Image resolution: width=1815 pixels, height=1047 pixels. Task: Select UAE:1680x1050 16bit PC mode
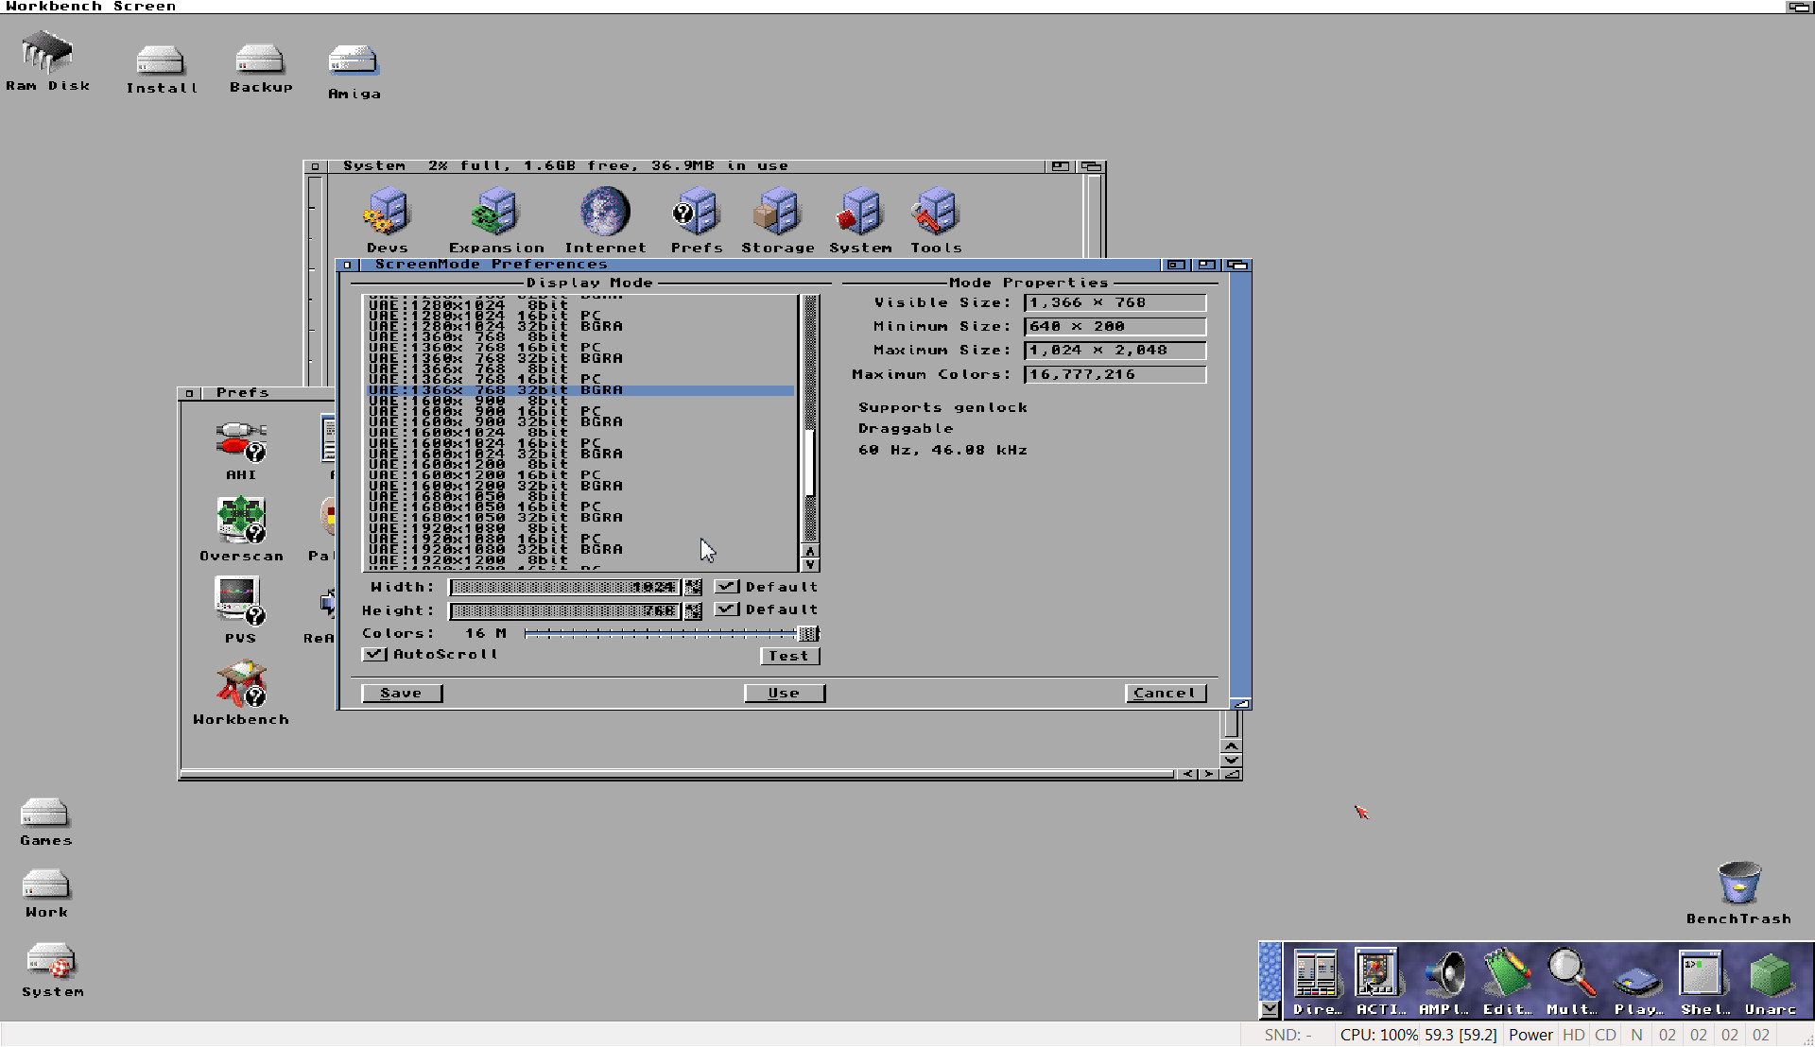point(580,506)
